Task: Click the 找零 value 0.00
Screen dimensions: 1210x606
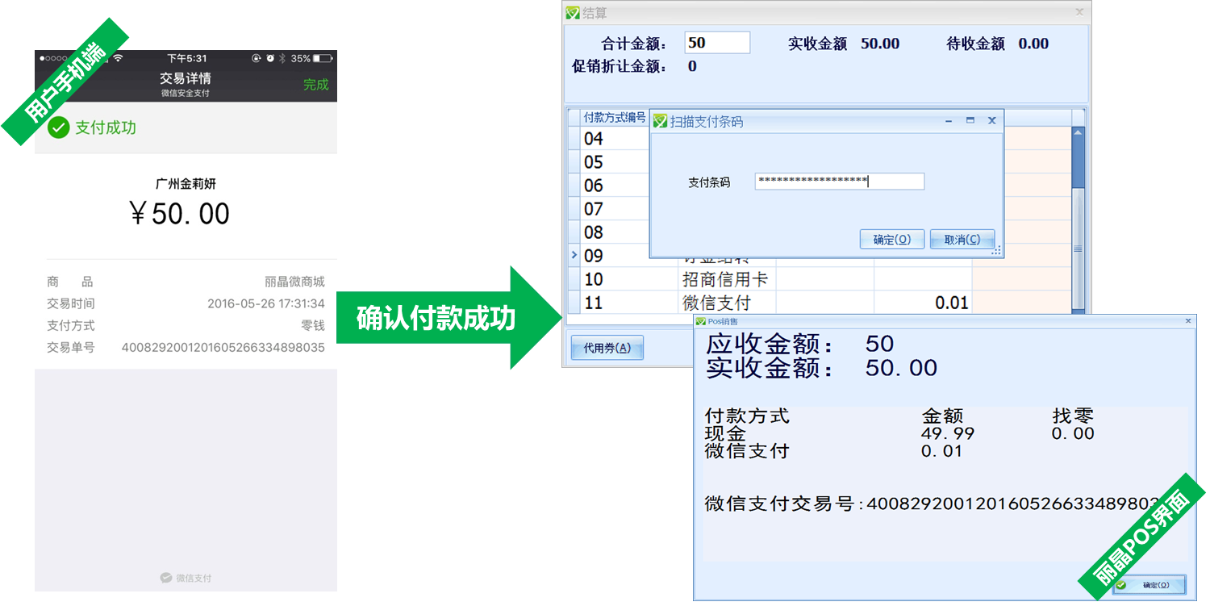Action: click(x=1073, y=434)
